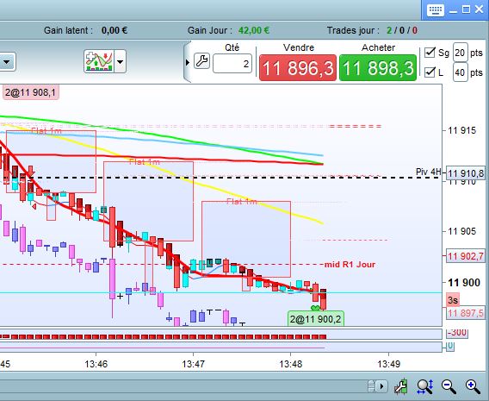Click the mid R1 Jour level label
489x401 pixels.
pyautogui.click(x=350, y=265)
